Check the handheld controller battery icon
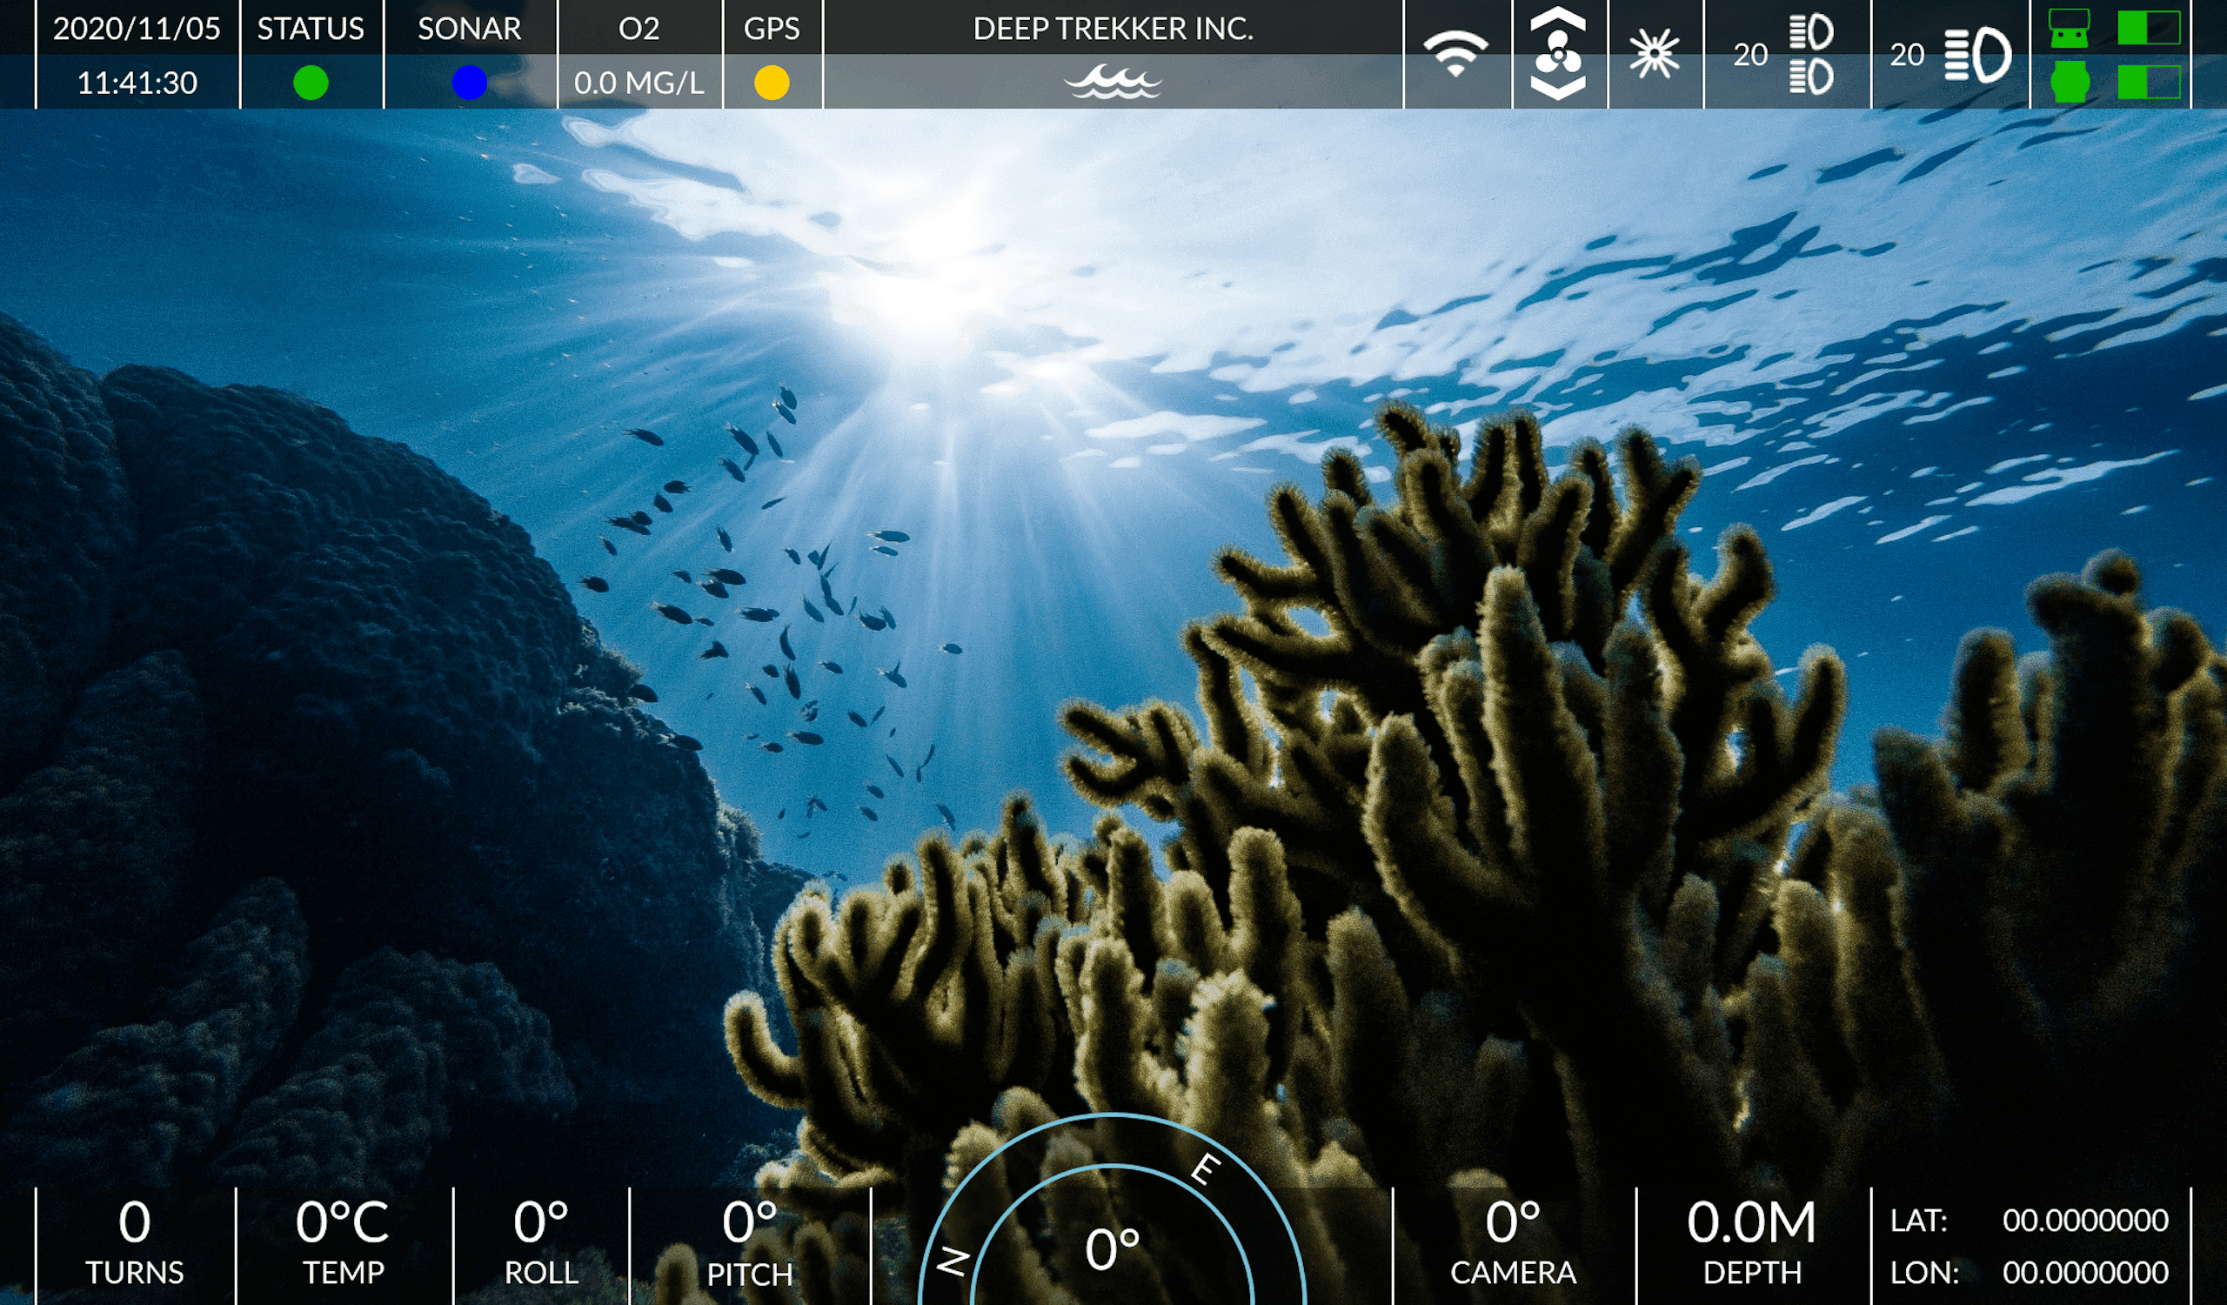 tap(2069, 27)
